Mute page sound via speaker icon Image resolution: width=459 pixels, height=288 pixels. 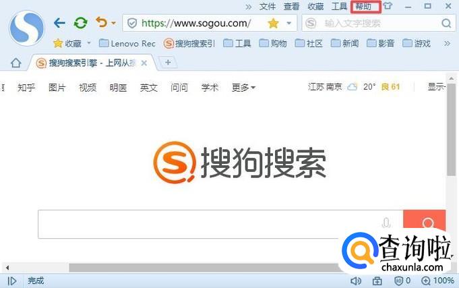[x=356, y=281]
